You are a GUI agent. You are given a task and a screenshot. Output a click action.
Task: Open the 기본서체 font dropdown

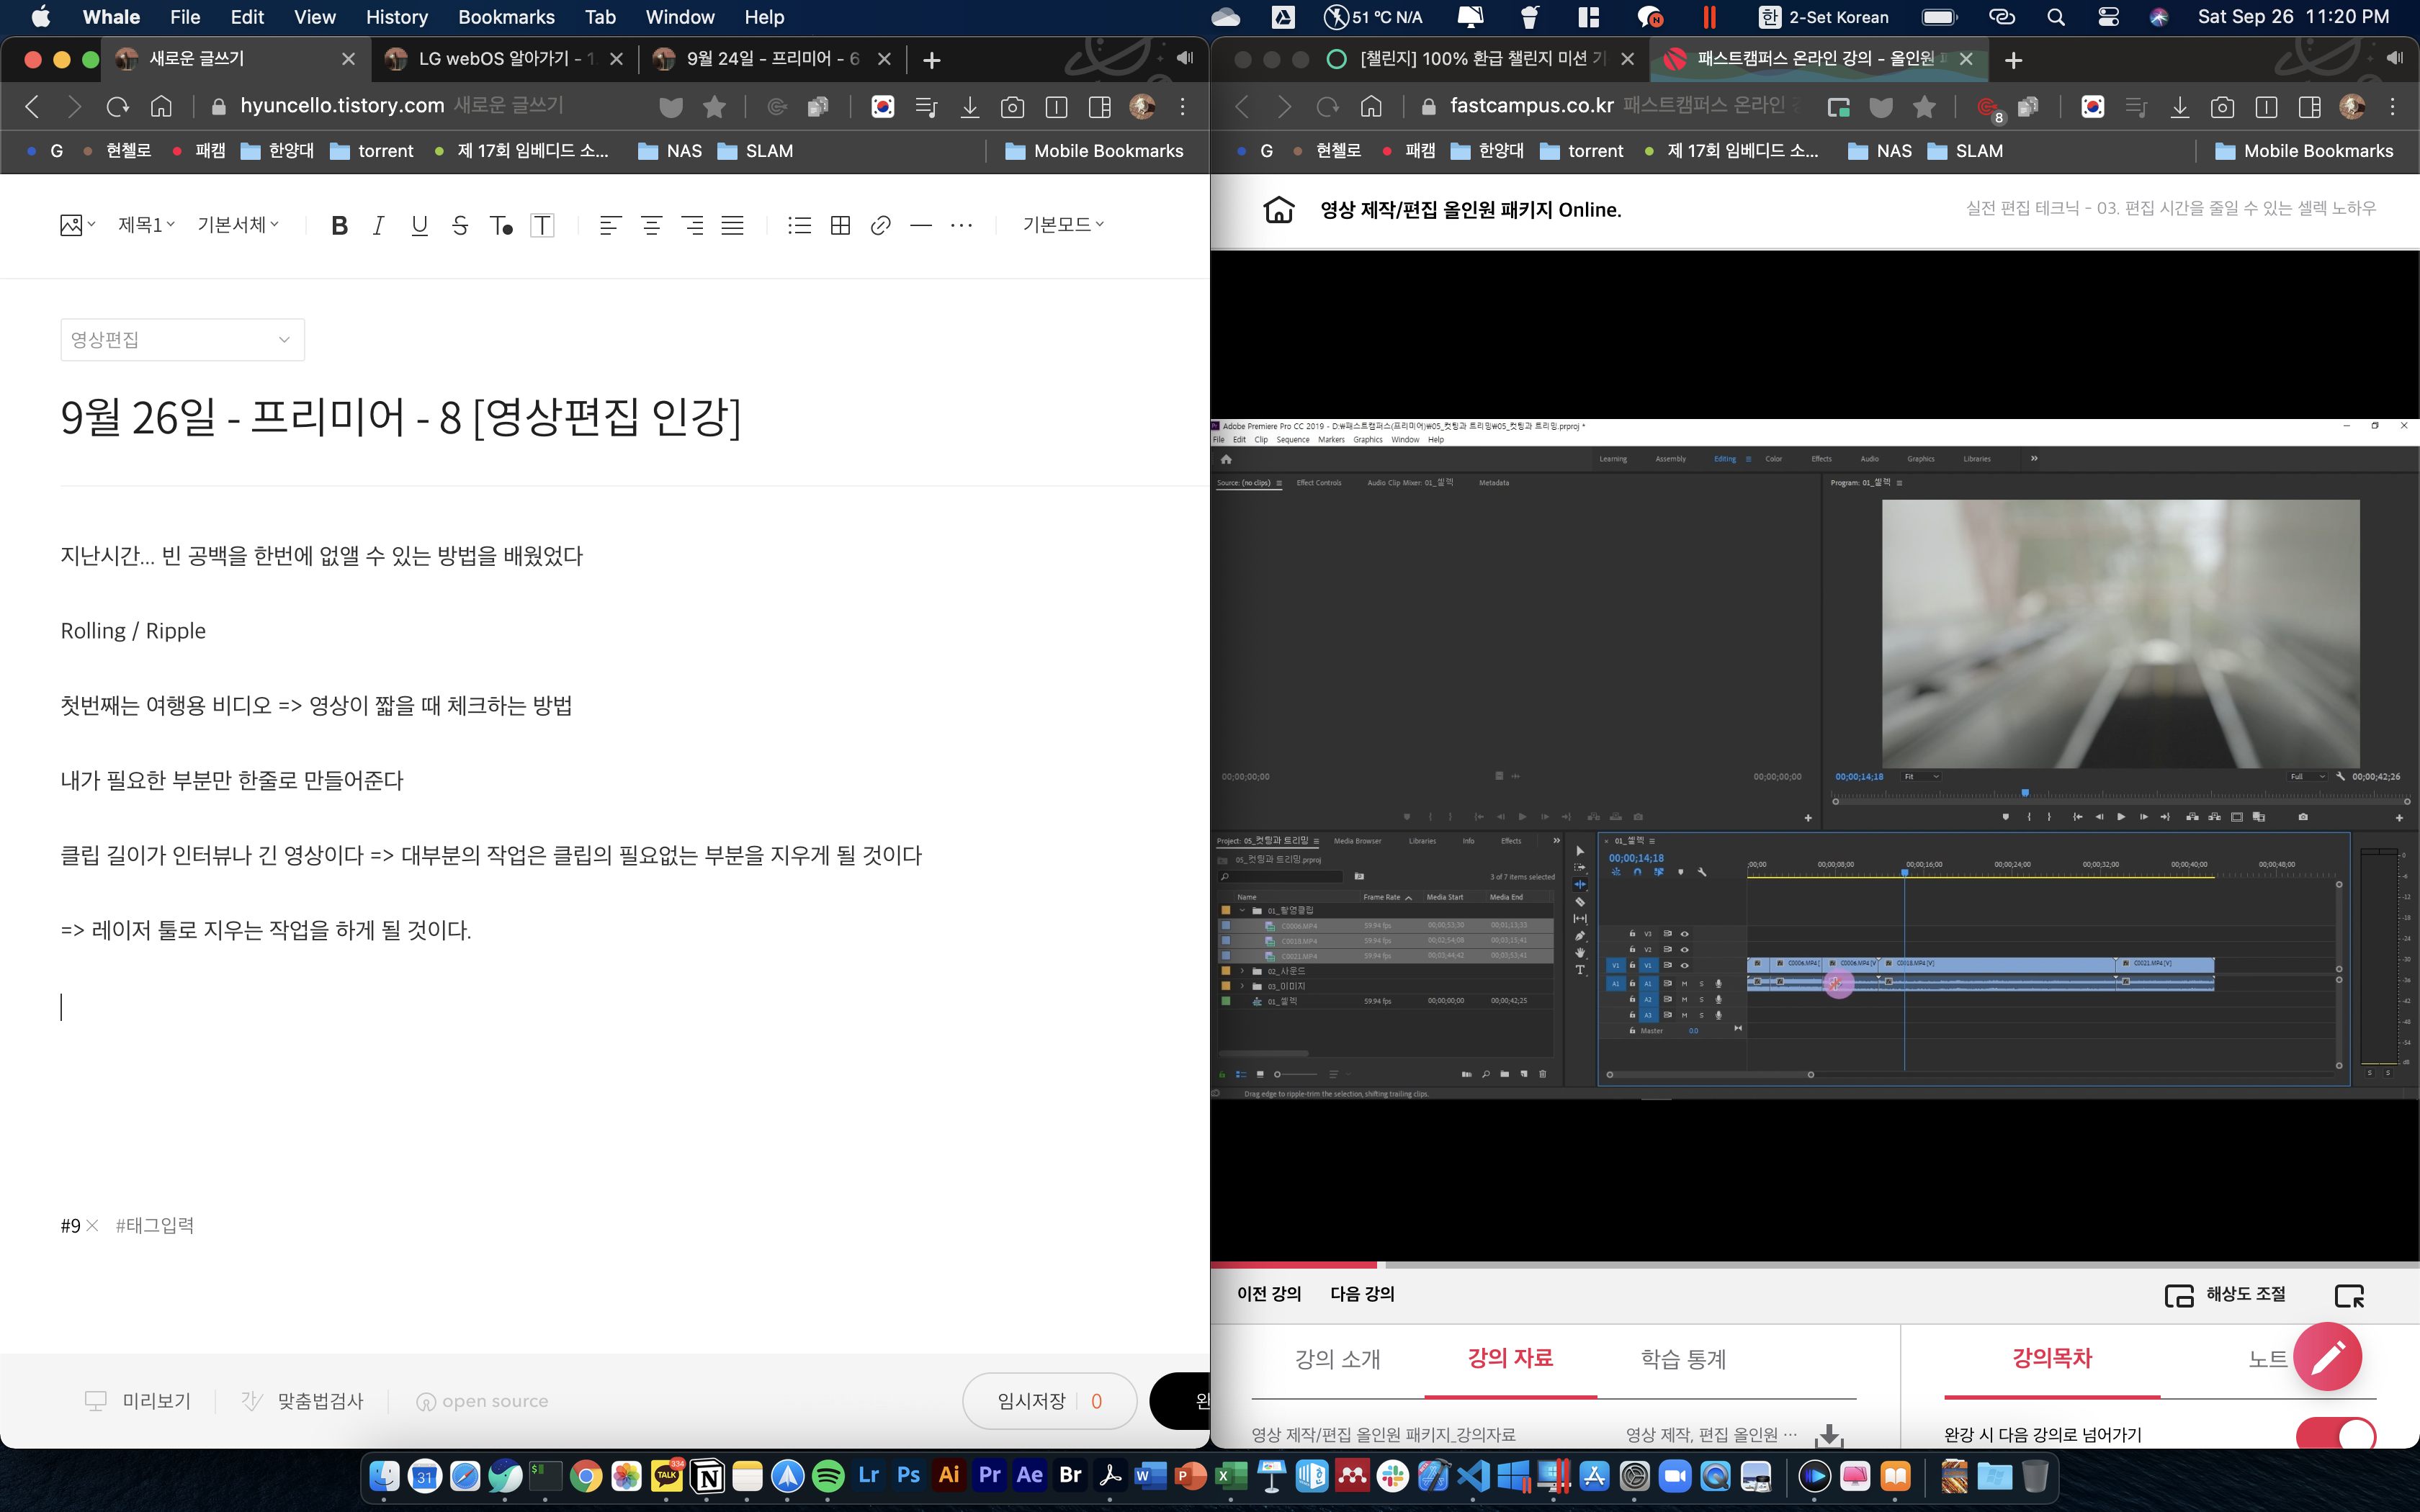pos(238,225)
